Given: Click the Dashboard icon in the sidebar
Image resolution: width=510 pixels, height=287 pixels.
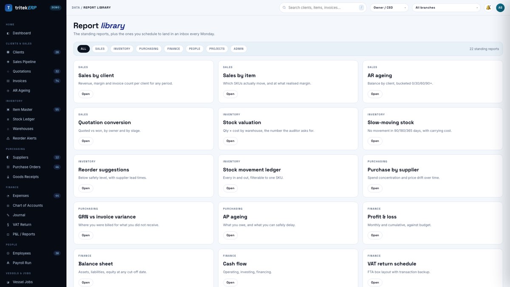Looking at the screenshot, I should click(x=8, y=33).
